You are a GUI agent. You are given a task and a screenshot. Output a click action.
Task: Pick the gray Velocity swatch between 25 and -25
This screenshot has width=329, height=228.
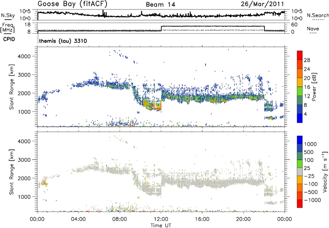point(300,172)
